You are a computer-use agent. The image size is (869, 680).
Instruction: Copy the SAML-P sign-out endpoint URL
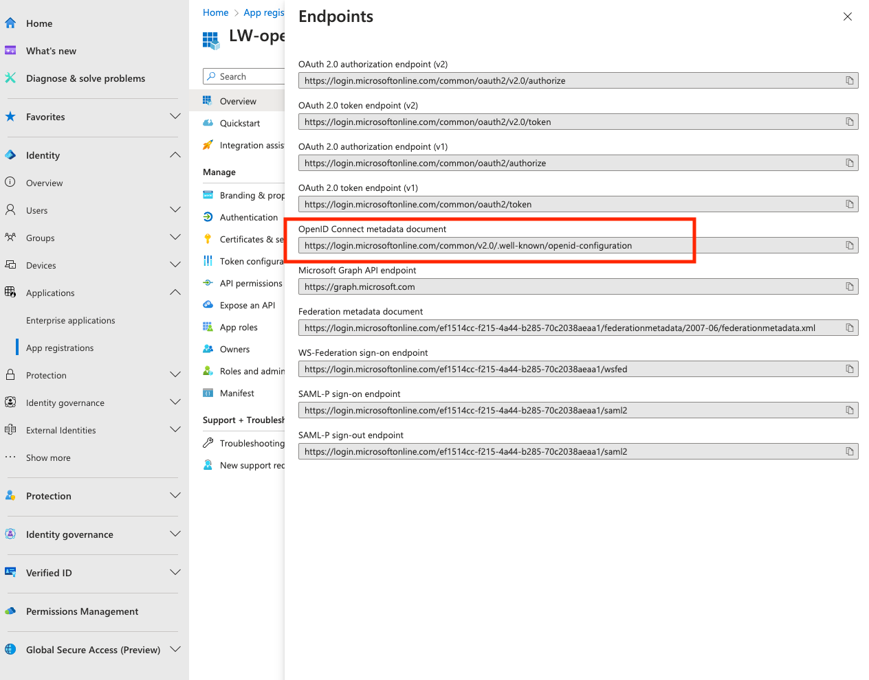850,451
